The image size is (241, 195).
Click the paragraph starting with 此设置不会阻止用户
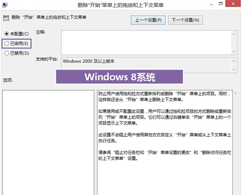[165, 137]
